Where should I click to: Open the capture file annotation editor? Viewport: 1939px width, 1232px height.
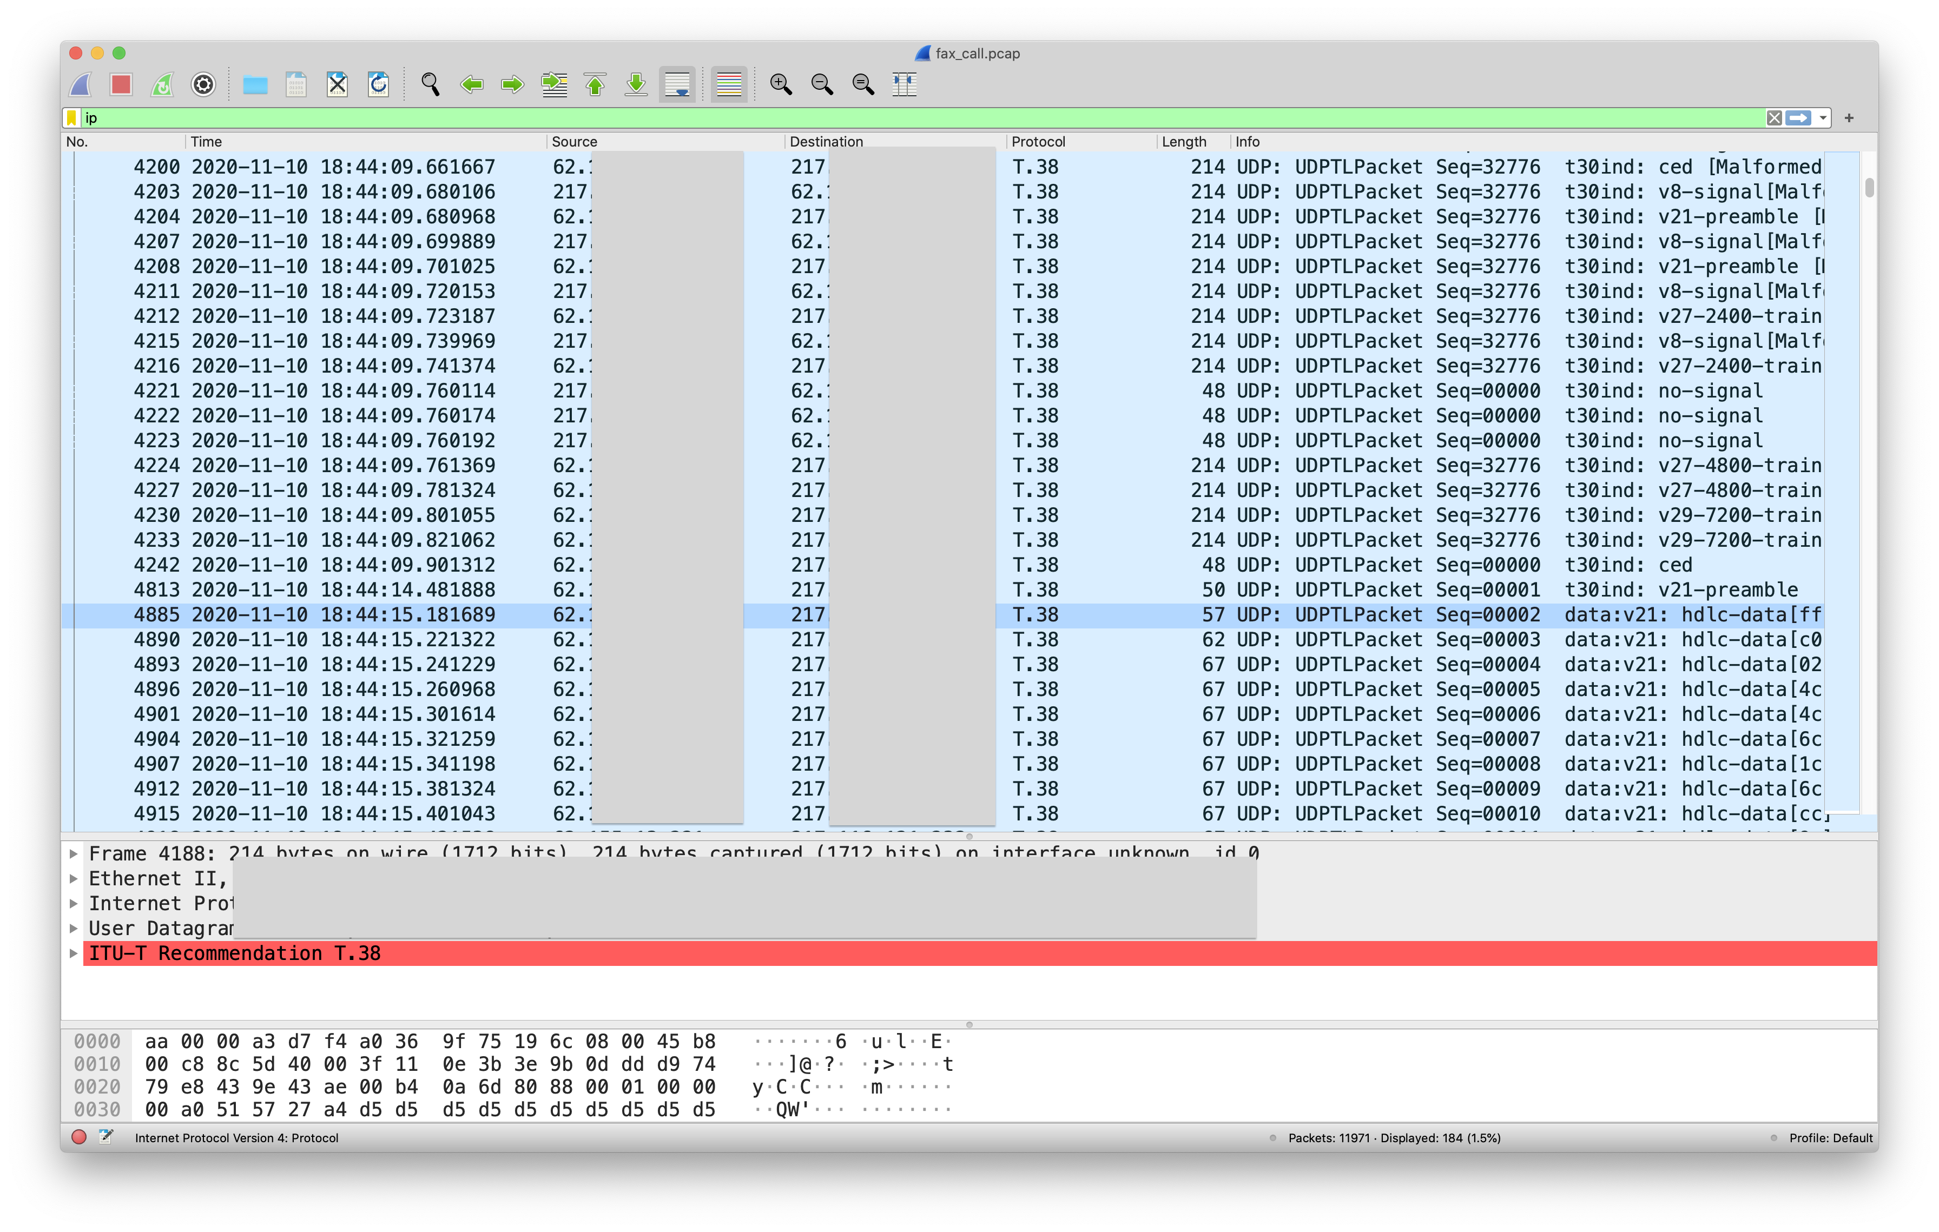[104, 1138]
